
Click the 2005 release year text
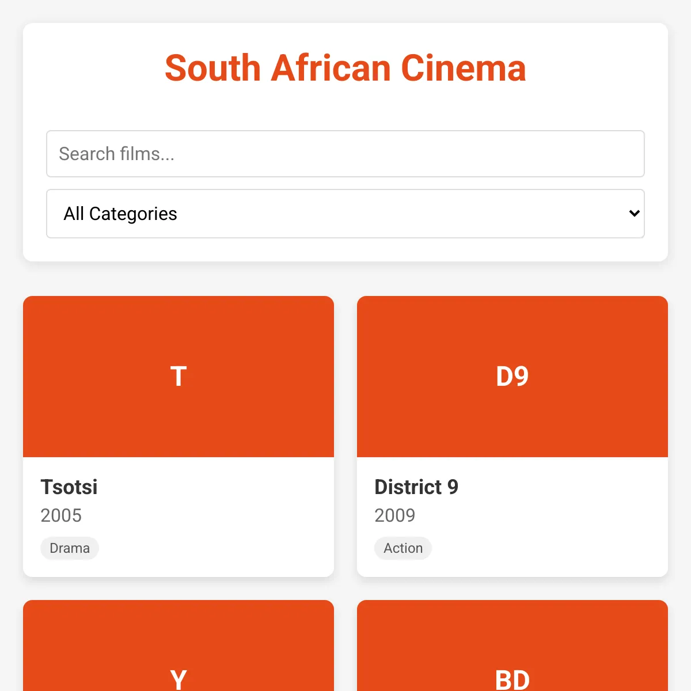click(61, 515)
